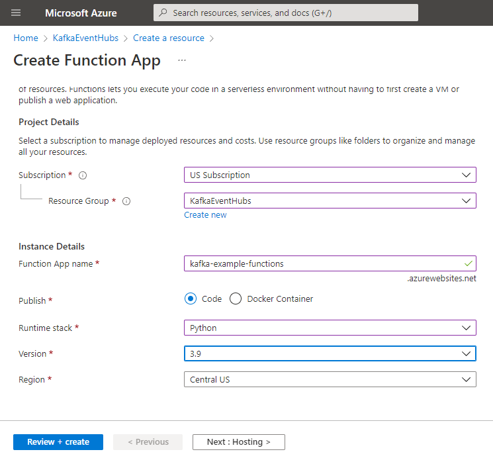The height and width of the screenshot is (460, 493).
Task: Click the green checkmark in the name field
Action: (468, 263)
